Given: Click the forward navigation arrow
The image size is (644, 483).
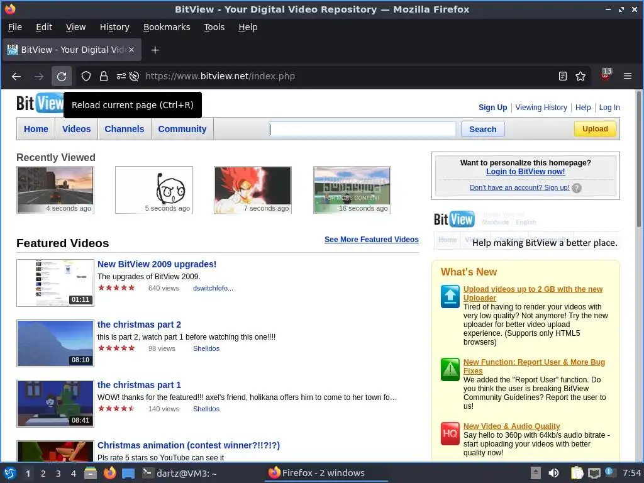Looking at the screenshot, I should [39, 76].
